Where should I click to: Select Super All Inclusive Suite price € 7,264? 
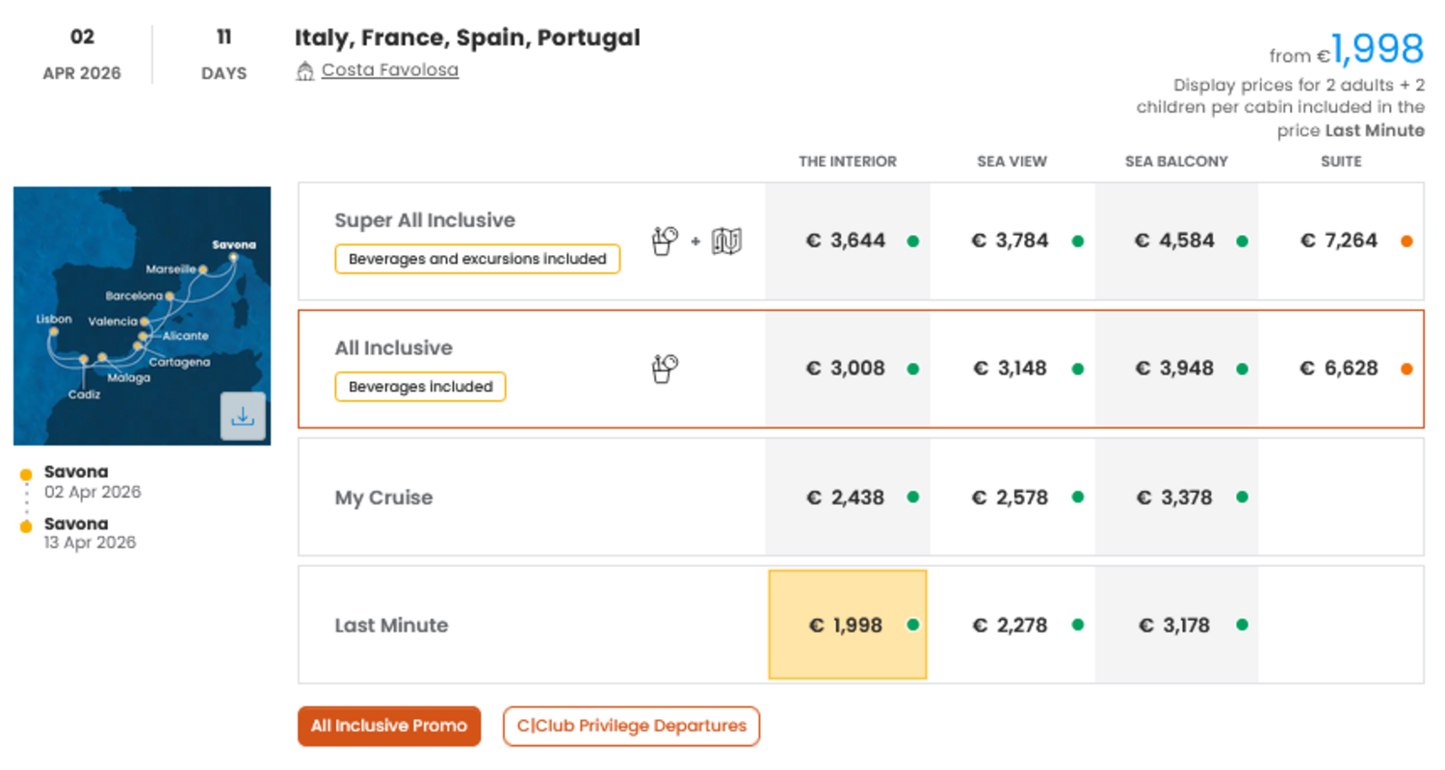click(x=1339, y=241)
